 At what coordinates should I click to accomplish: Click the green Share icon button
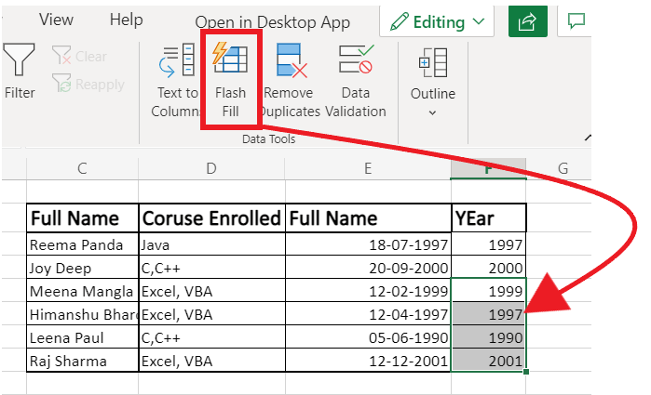[x=527, y=20]
